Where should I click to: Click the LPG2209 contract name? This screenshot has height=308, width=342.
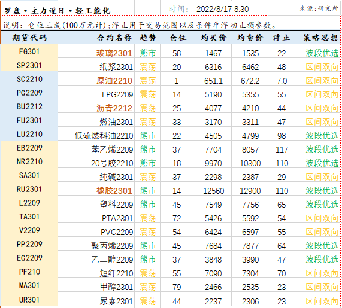click(x=117, y=94)
